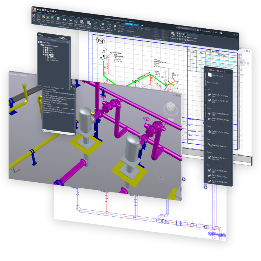Click the Search field in Orthos panel
This screenshot has height=261, width=261.
tap(53, 40)
